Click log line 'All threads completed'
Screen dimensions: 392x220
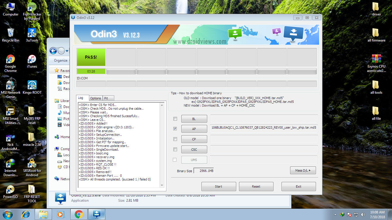115,179
